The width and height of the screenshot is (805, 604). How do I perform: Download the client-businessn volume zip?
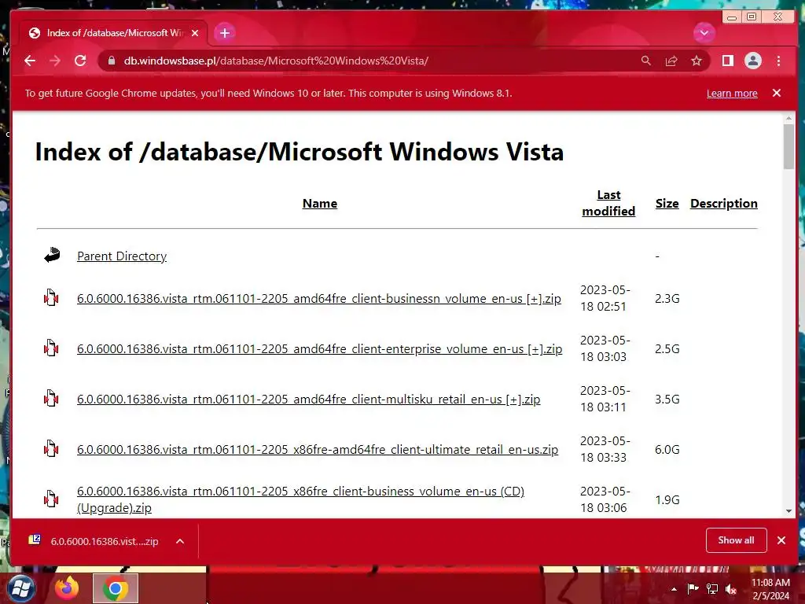tap(319, 298)
